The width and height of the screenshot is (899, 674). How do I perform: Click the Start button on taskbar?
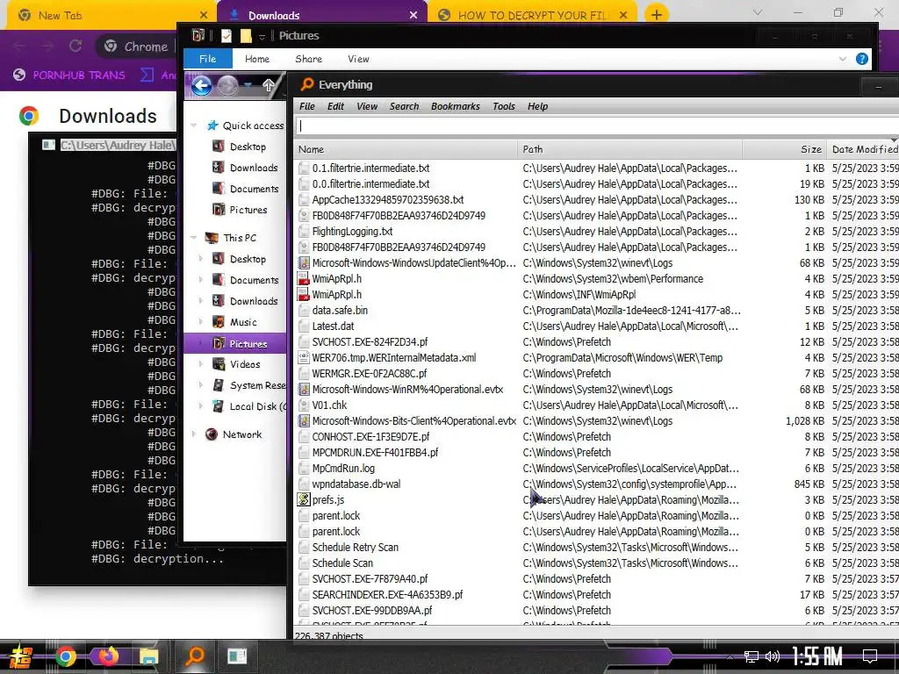point(20,657)
